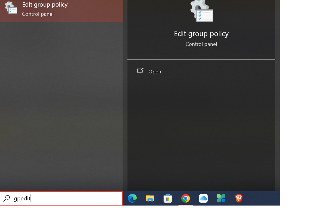The height and width of the screenshot is (217, 326).
Task: Launch Brave browser from the taskbar
Action: tap(239, 198)
